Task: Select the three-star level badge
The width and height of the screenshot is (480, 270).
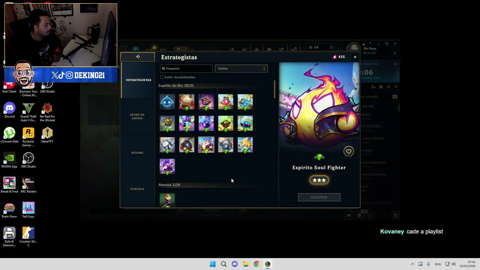Action: (x=319, y=180)
